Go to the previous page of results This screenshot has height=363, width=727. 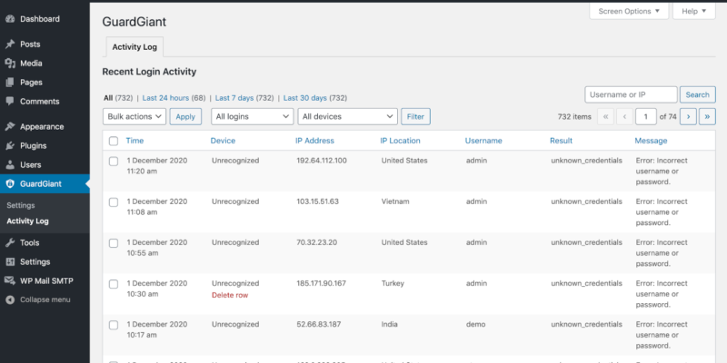click(624, 117)
